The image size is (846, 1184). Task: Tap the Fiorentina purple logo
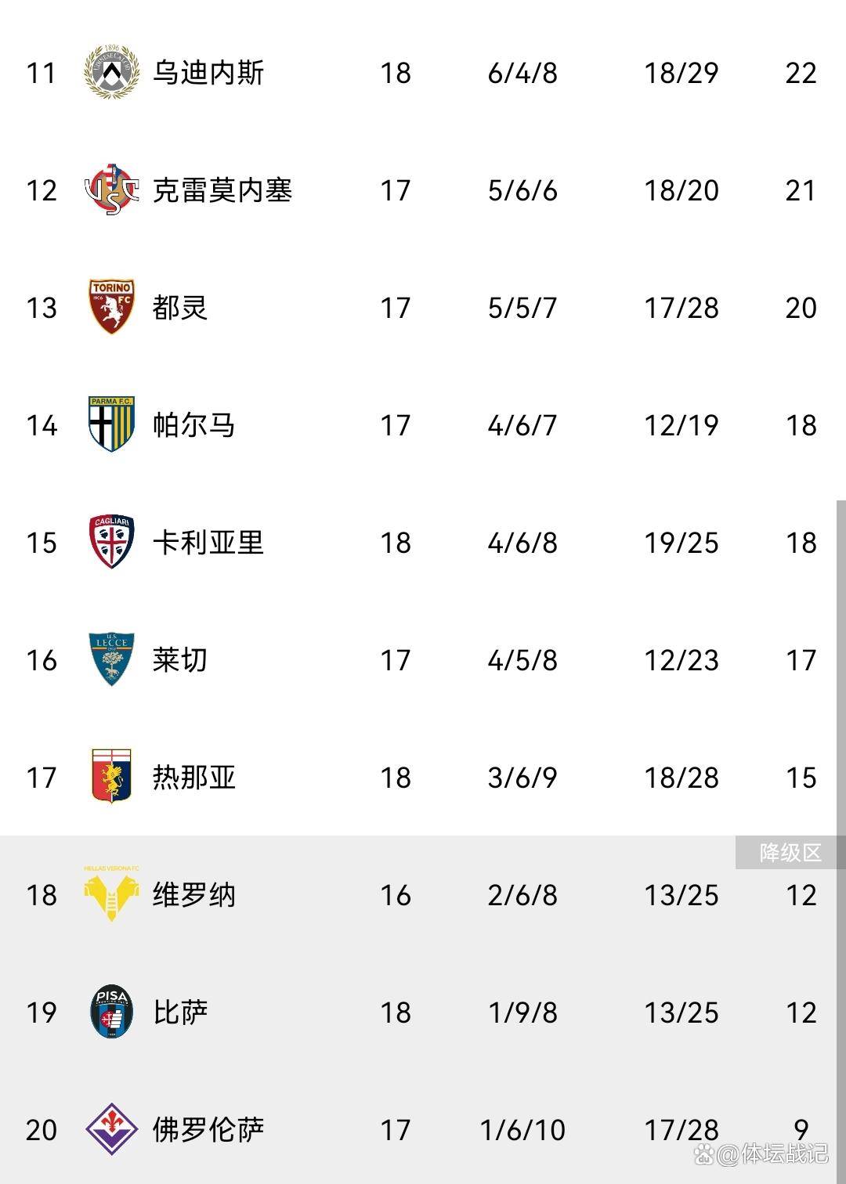pos(111,1129)
